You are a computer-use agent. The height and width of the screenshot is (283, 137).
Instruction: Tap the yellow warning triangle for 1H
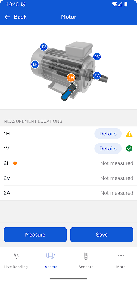click(129, 134)
